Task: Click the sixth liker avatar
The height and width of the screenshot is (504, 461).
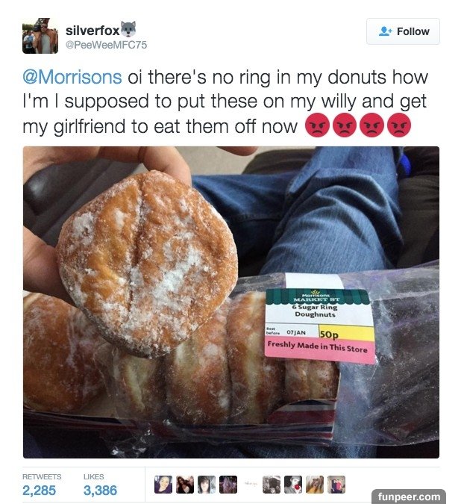Action: coord(272,485)
